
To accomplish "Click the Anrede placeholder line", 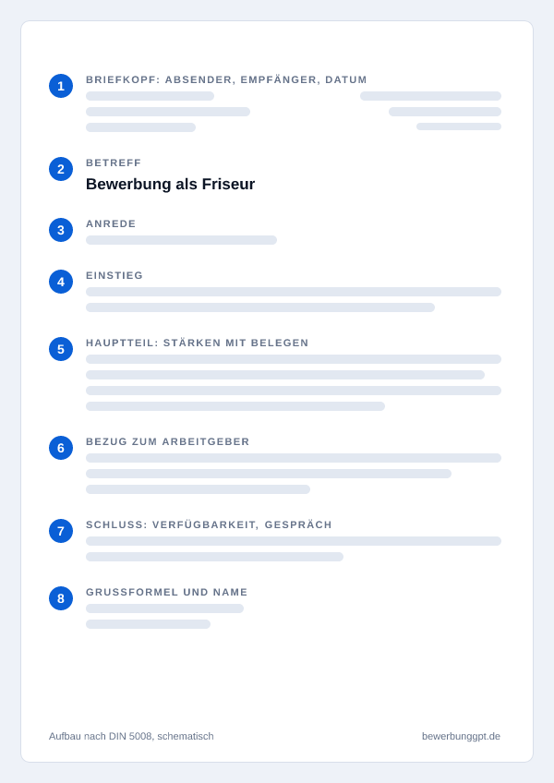I will tap(181, 240).
